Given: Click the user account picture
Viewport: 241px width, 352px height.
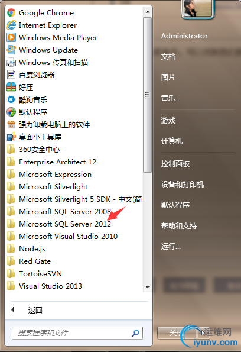Looking at the screenshot, I should pyautogui.click(x=198, y=8).
